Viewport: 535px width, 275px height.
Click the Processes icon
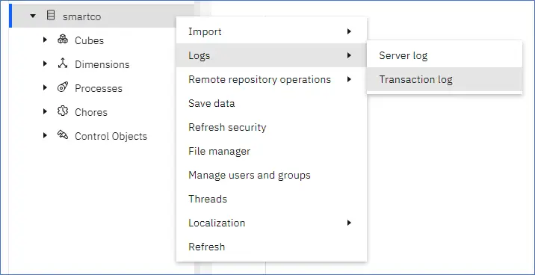click(63, 87)
